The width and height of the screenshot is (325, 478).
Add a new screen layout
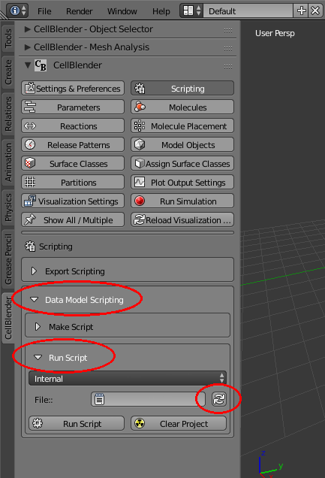click(x=301, y=11)
